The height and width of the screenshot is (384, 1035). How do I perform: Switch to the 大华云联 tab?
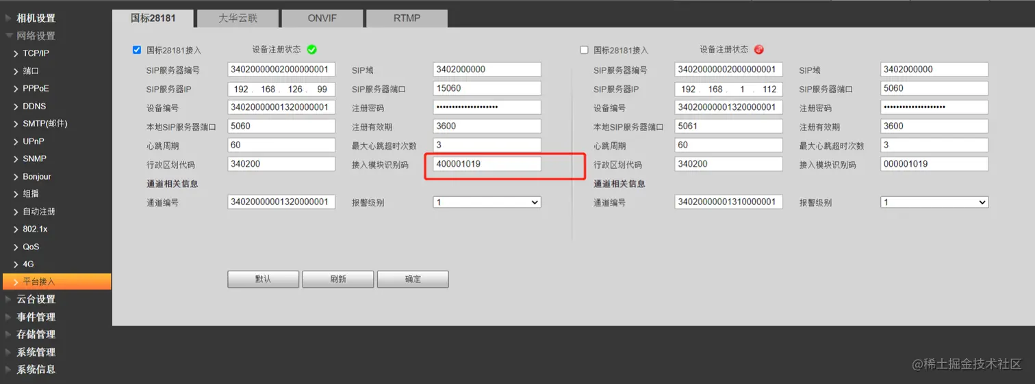point(238,18)
